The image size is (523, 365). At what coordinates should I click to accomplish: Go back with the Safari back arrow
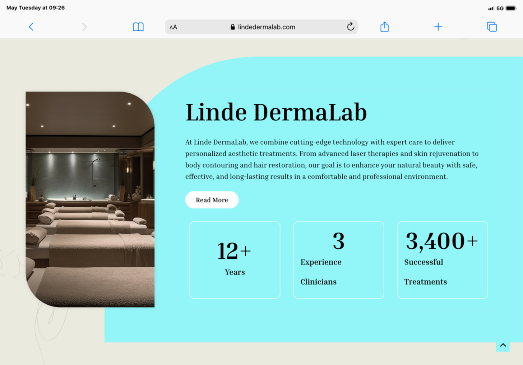(31, 27)
